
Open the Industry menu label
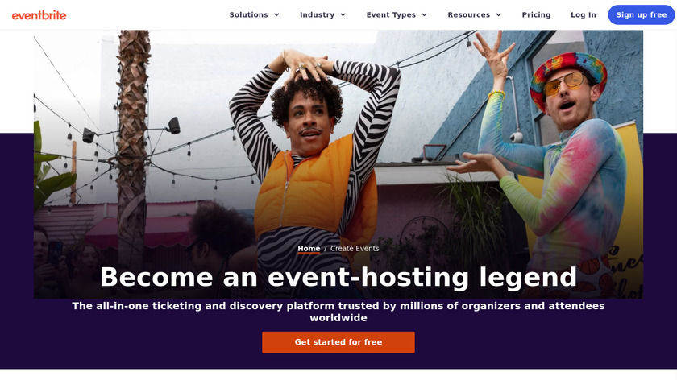[x=318, y=15]
